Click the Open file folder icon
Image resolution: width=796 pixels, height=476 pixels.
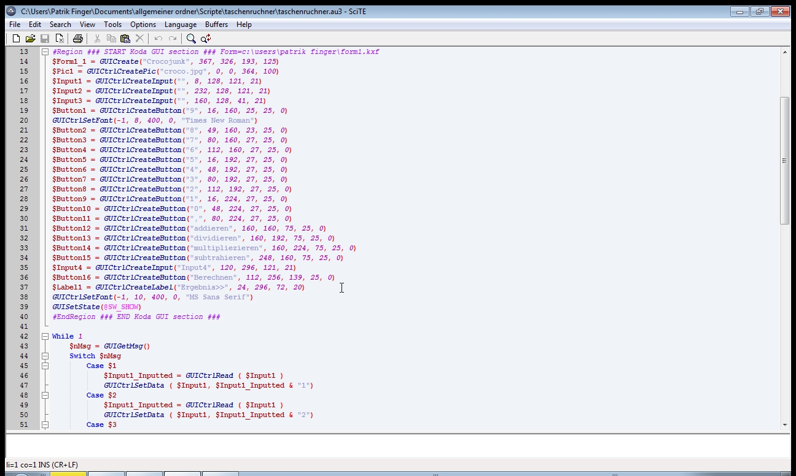(x=30, y=39)
